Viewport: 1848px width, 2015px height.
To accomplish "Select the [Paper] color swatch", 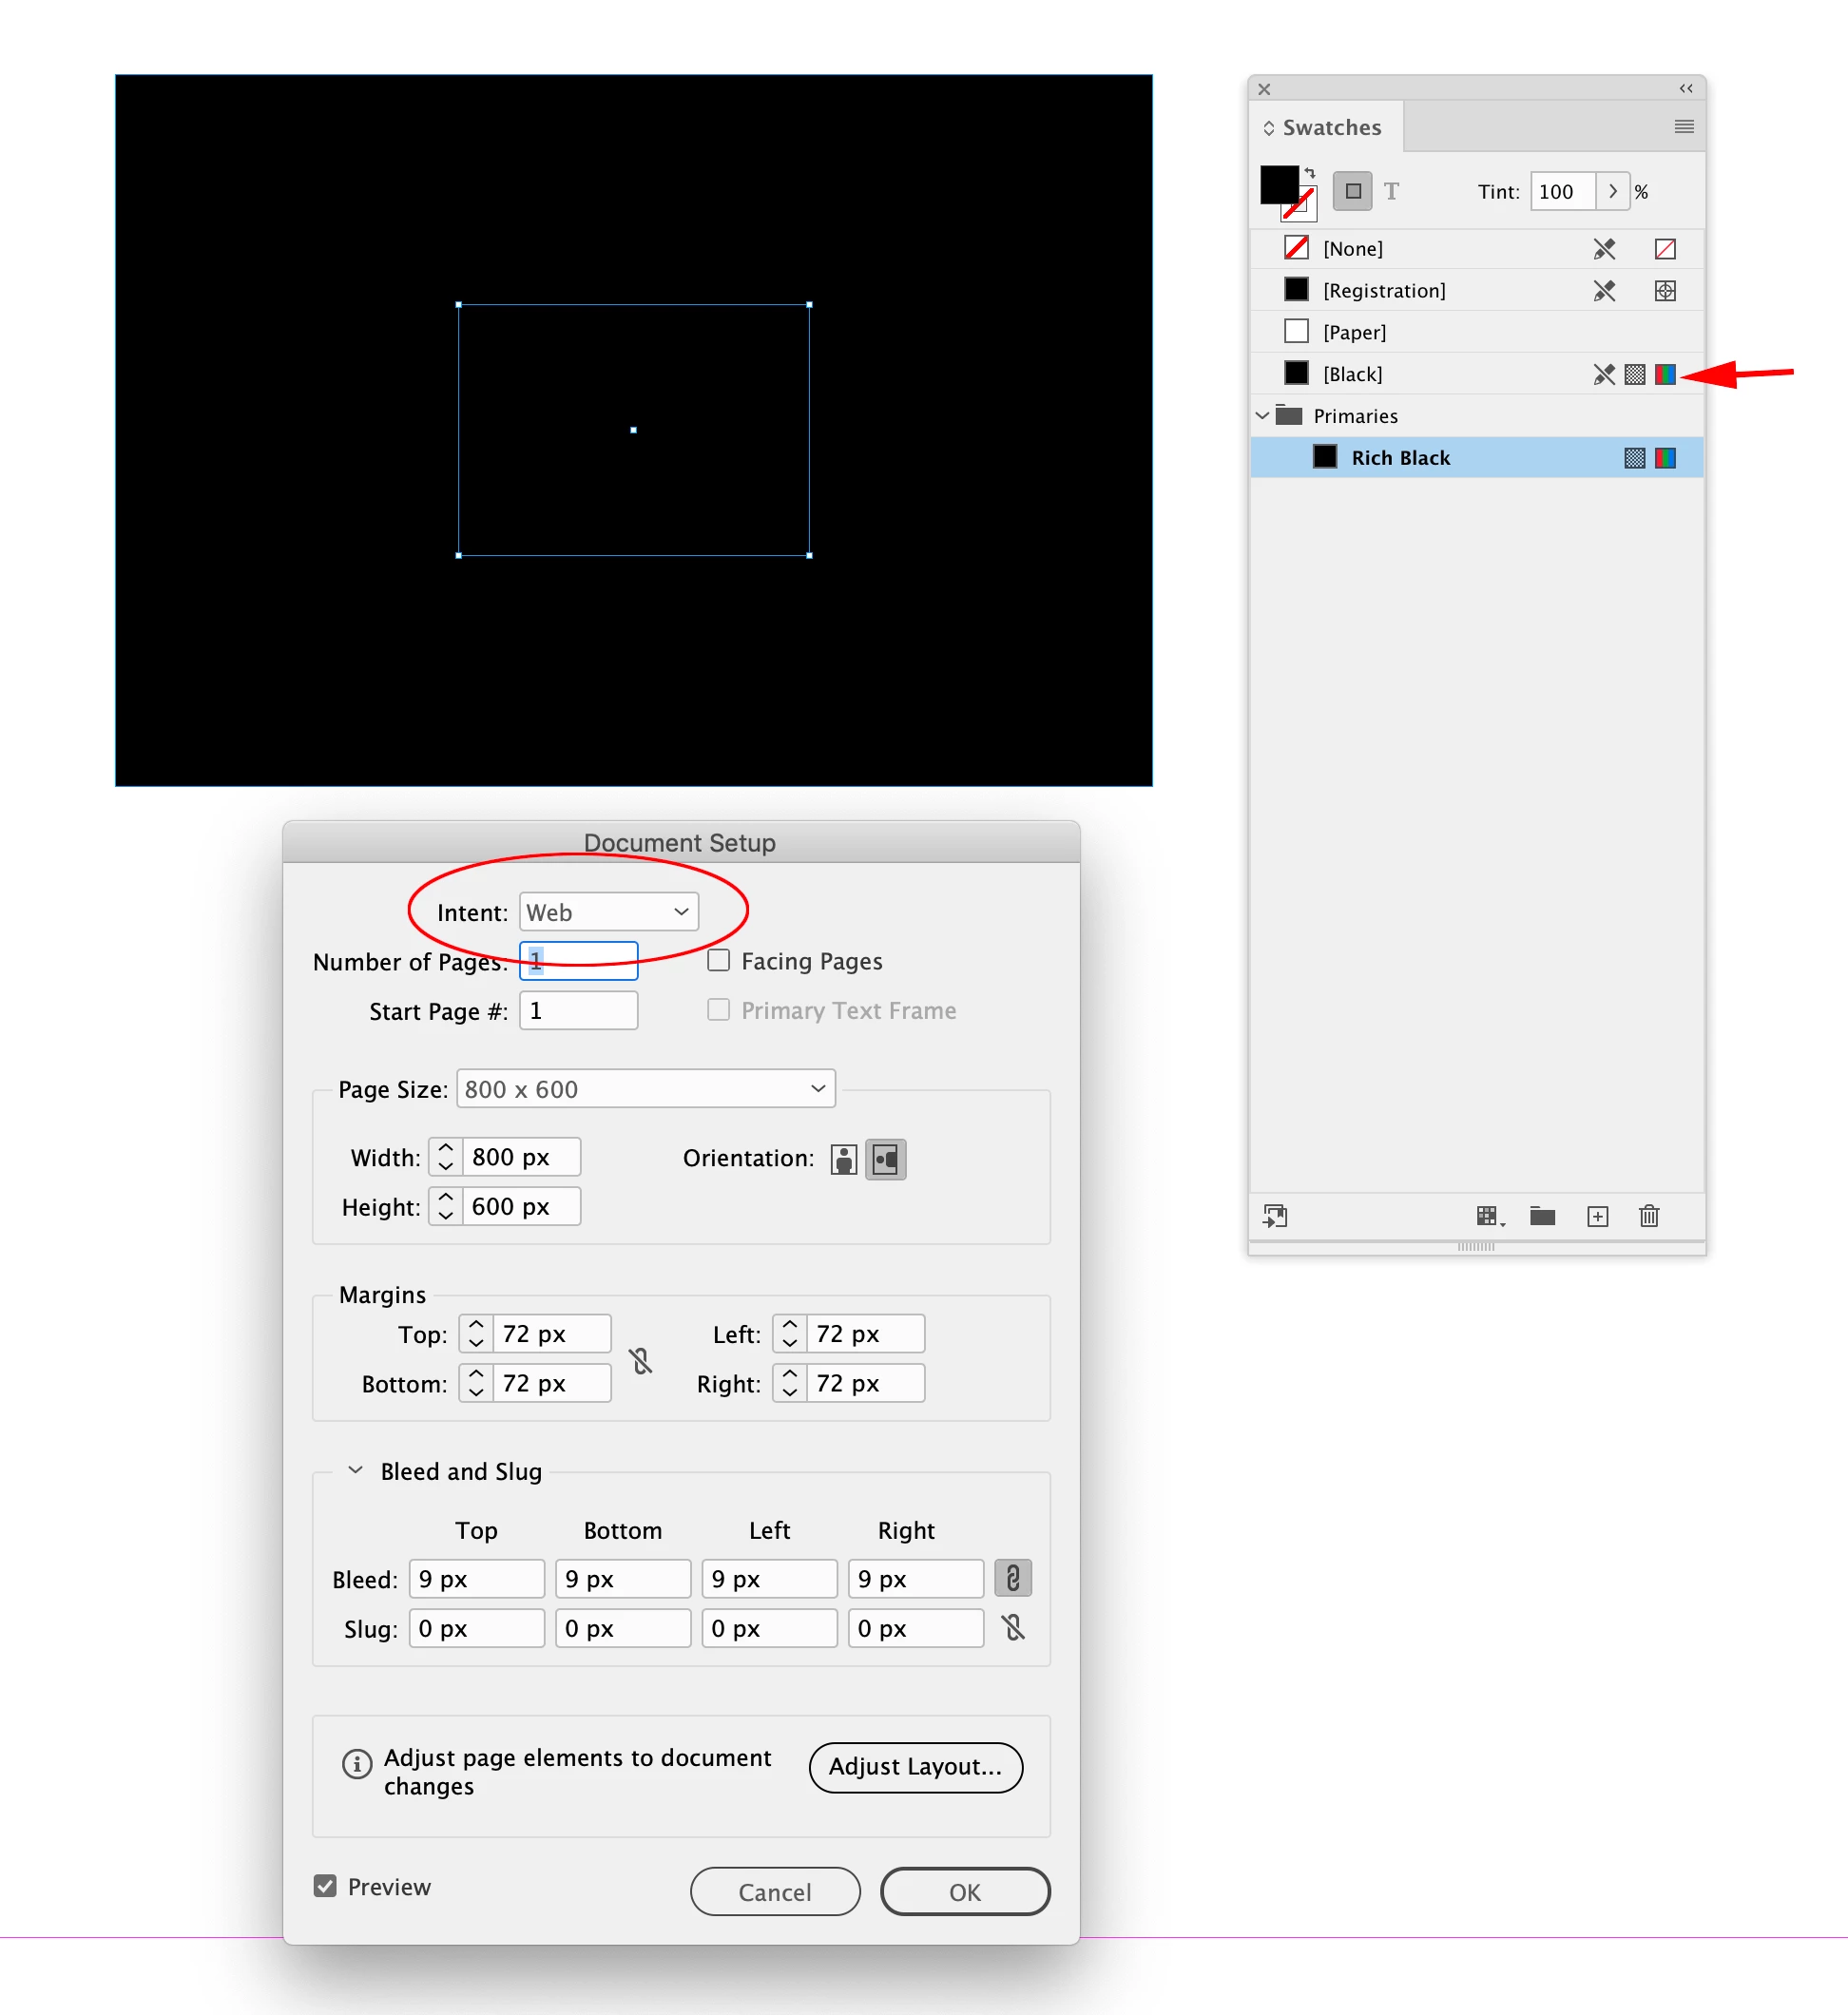I will 1354,332.
